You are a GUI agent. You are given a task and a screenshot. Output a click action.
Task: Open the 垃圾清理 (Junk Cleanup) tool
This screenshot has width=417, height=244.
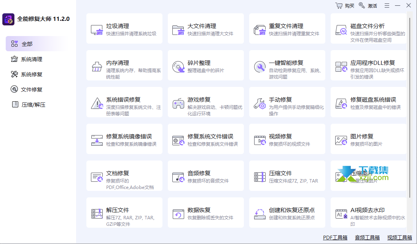(x=124, y=28)
